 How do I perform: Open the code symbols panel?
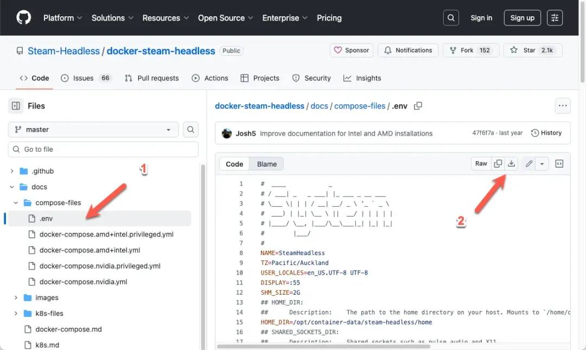pyautogui.click(x=559, y=163)
